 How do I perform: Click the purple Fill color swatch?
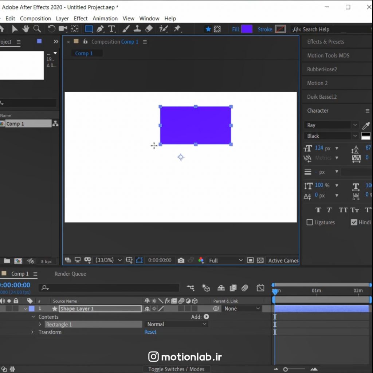pos(247,29)
